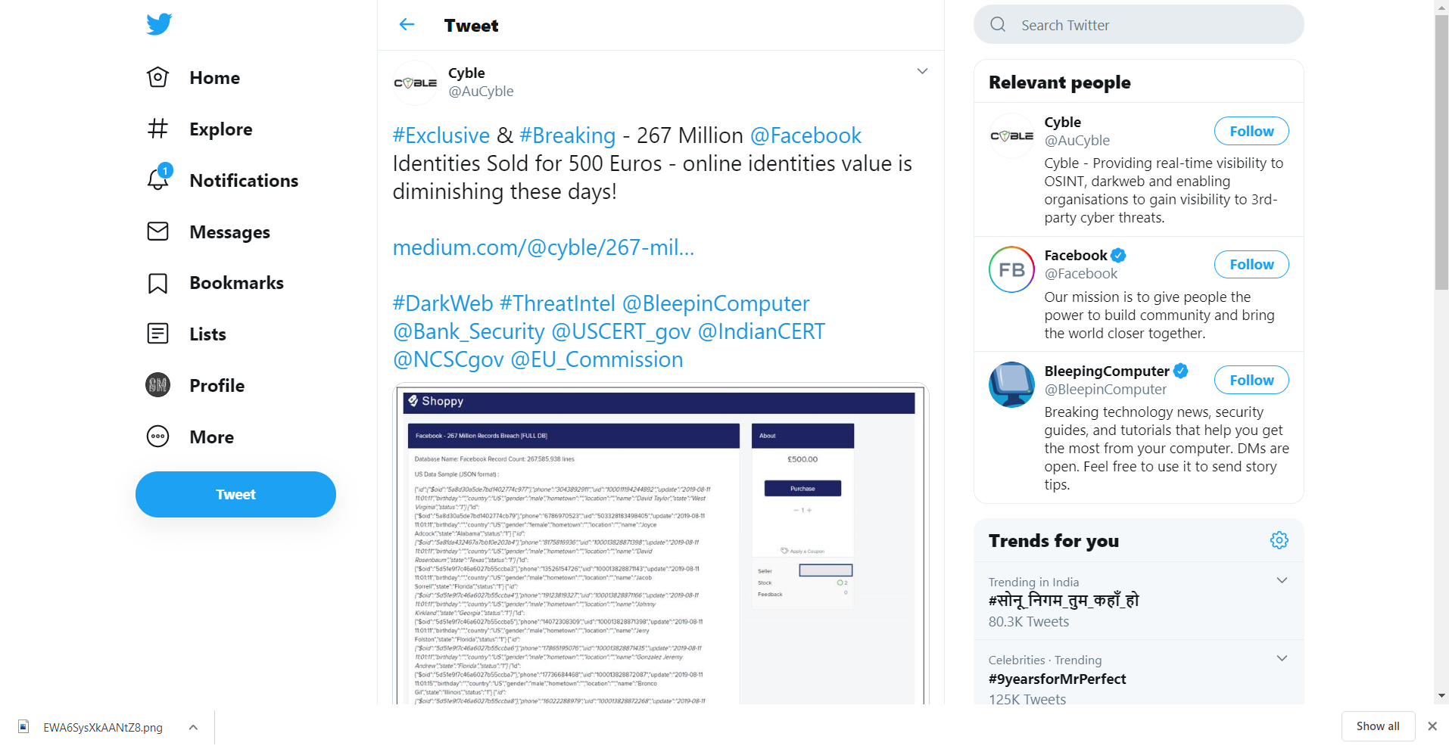Open the Bookmarks icon
Screen dimensions: 1449x749
[158, 283]
